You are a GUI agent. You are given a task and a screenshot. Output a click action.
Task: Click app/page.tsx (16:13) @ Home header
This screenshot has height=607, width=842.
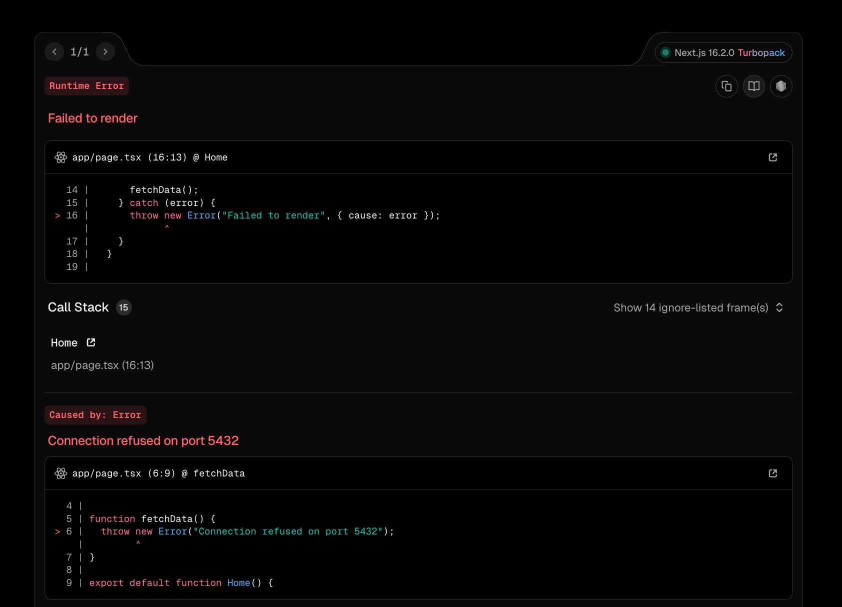149,157
